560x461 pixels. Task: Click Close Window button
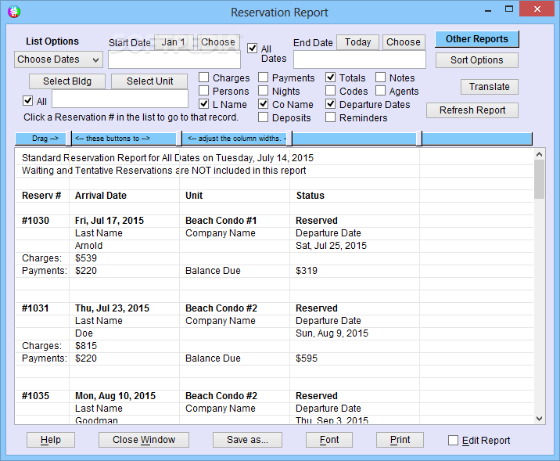144,440
